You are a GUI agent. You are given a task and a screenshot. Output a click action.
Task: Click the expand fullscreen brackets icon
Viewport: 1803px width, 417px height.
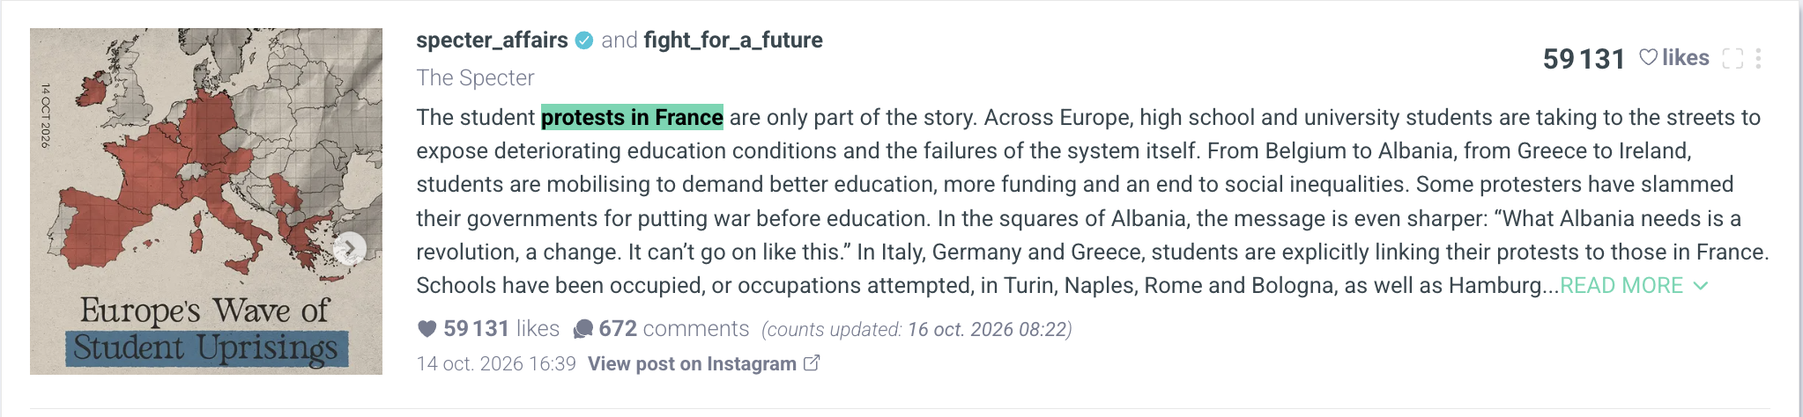(1733, 58)
